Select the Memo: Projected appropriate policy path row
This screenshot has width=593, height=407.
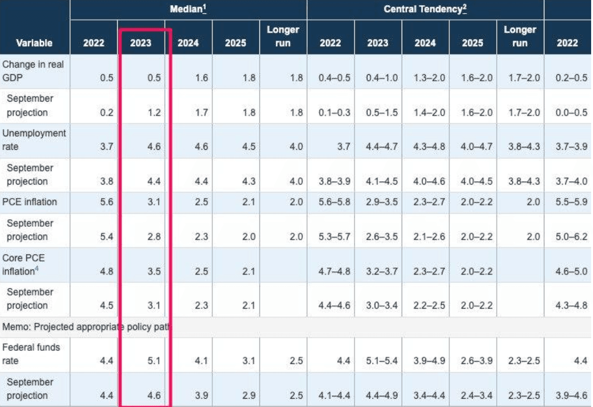pyautogui.click(x=85, y=327)
